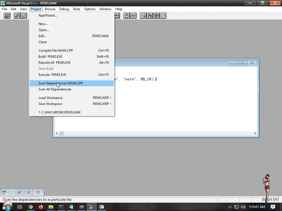This screenshot has width=282, height=211.
Task: Click the Step Into toolbar icon
Action: pyautogui.click(x=150, y=16)
